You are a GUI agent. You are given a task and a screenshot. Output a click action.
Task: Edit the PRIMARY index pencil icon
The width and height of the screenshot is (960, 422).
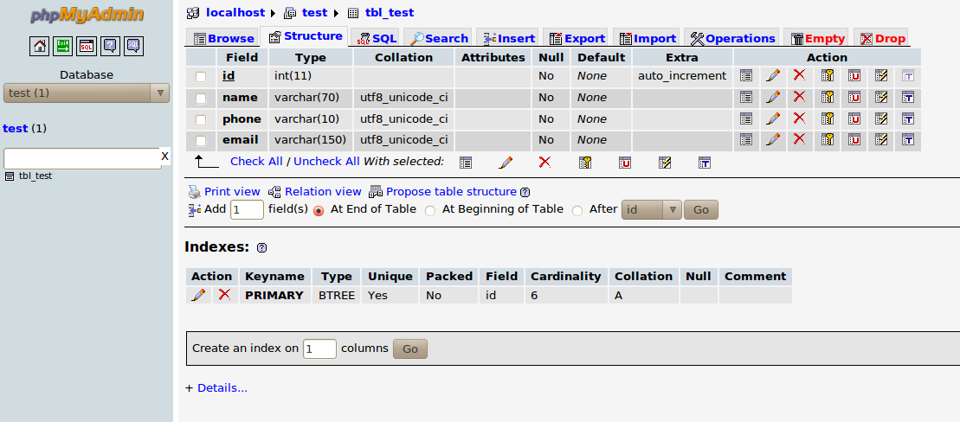[x=199, y=295]
